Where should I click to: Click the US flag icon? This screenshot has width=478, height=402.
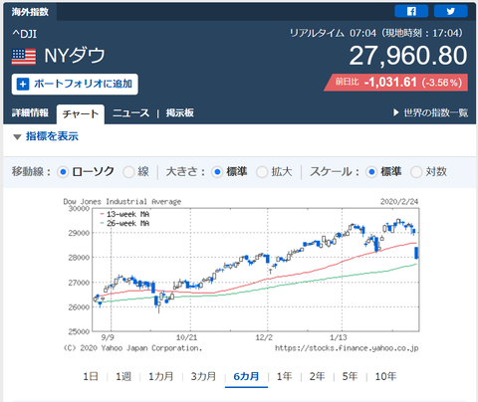pos(24,57)
